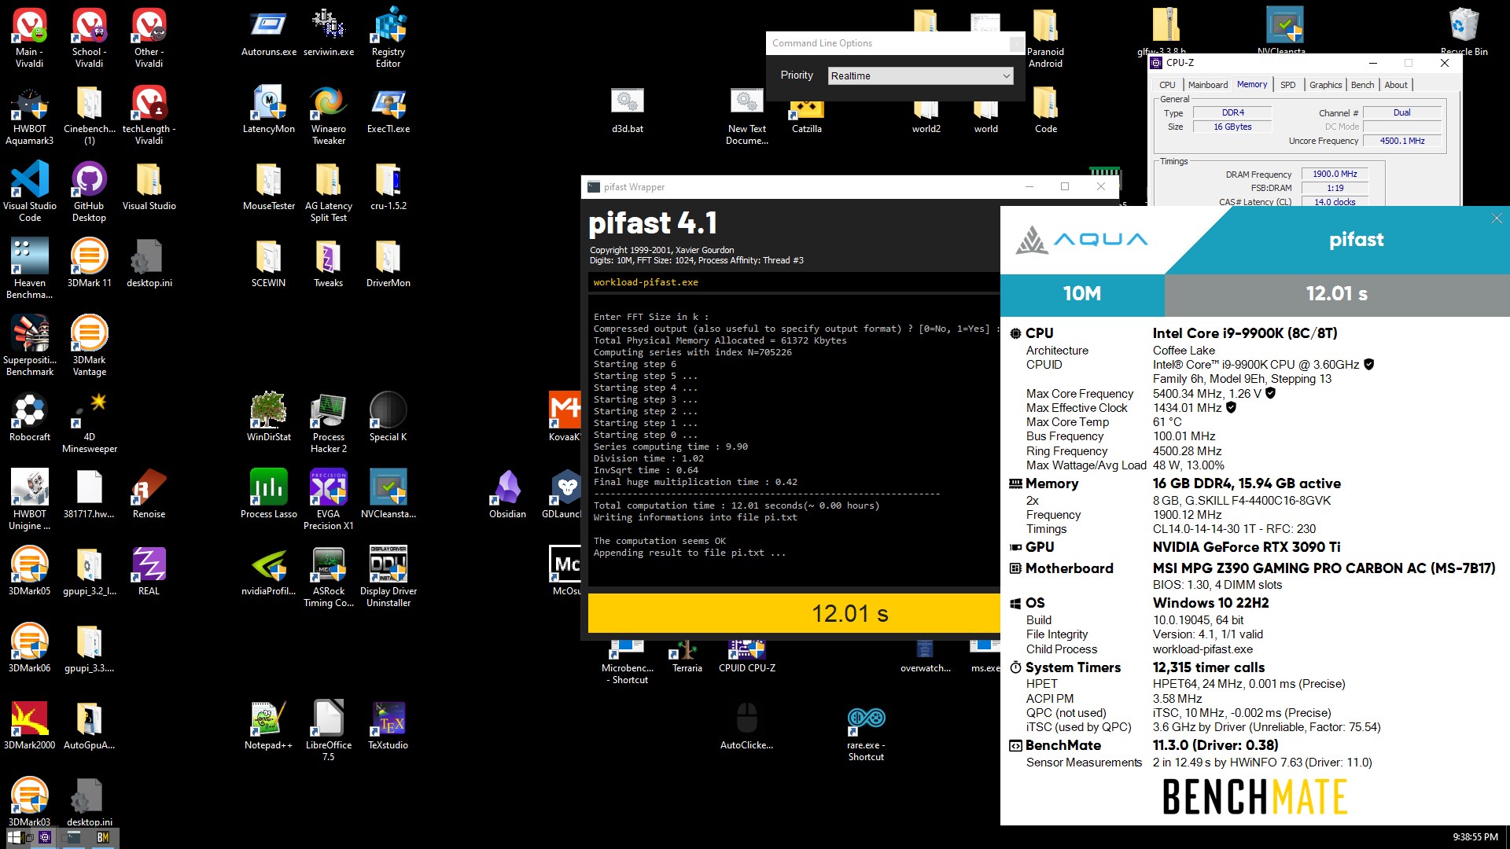Viewport: 1510px width, 849px height.
Task: Switch to the CPU tab in CPU-Z
Action: coord(1167,85)
